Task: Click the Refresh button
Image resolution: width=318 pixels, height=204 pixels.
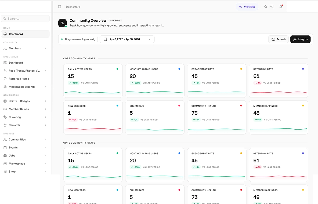Action: click(278, 39)
